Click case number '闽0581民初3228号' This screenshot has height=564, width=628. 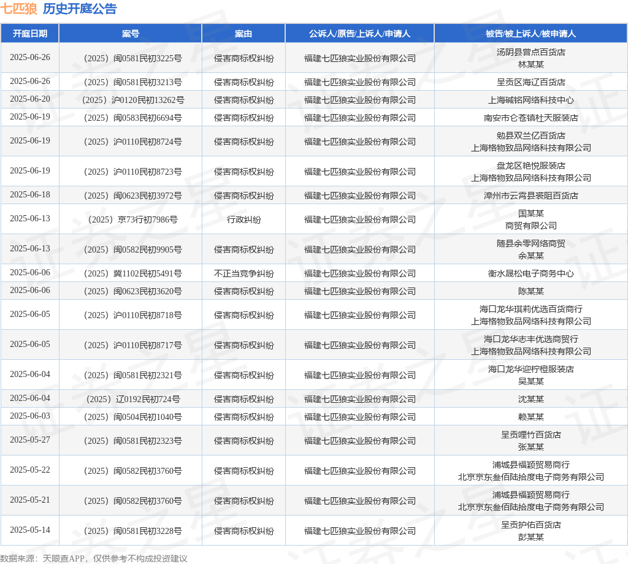pos(147,531)
